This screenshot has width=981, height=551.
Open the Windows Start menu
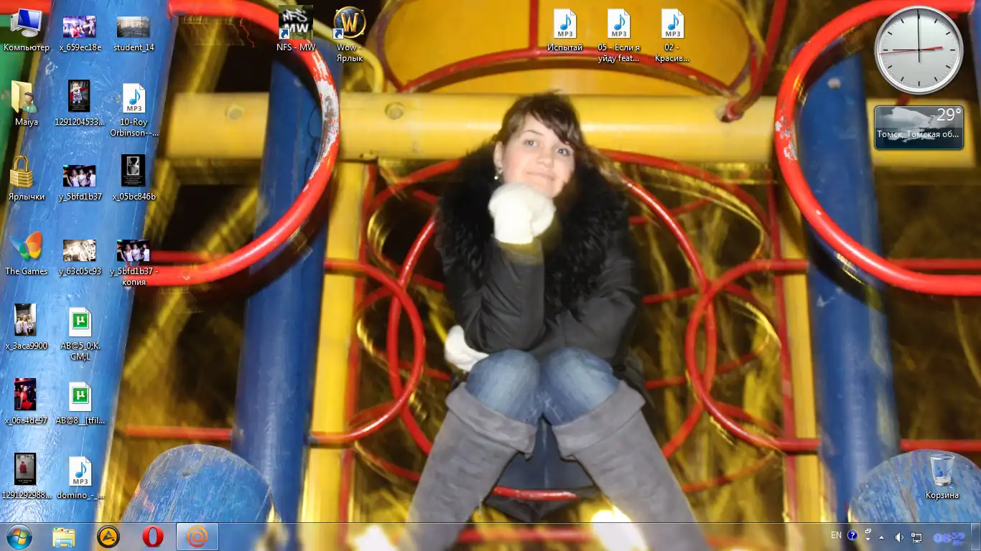pyautogui.click(x=19, y=536)
